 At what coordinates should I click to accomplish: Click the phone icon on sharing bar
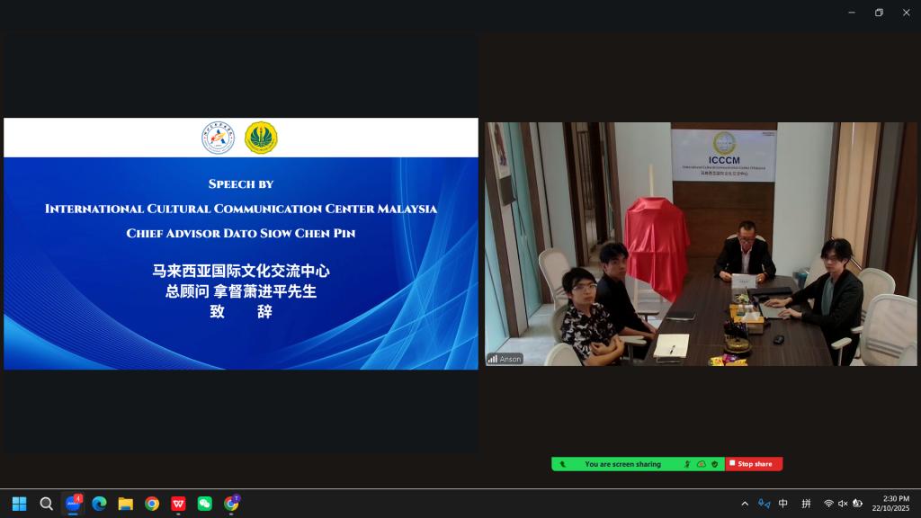tap(562, 464)
